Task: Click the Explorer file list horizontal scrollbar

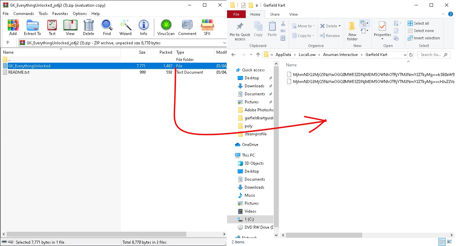Action: [324, 235]
